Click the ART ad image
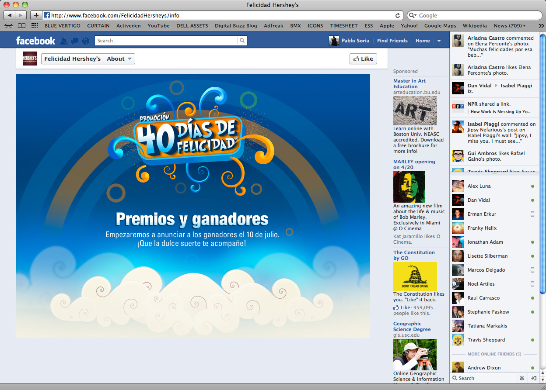The image size is (546, 390). [x=415, y=111]
